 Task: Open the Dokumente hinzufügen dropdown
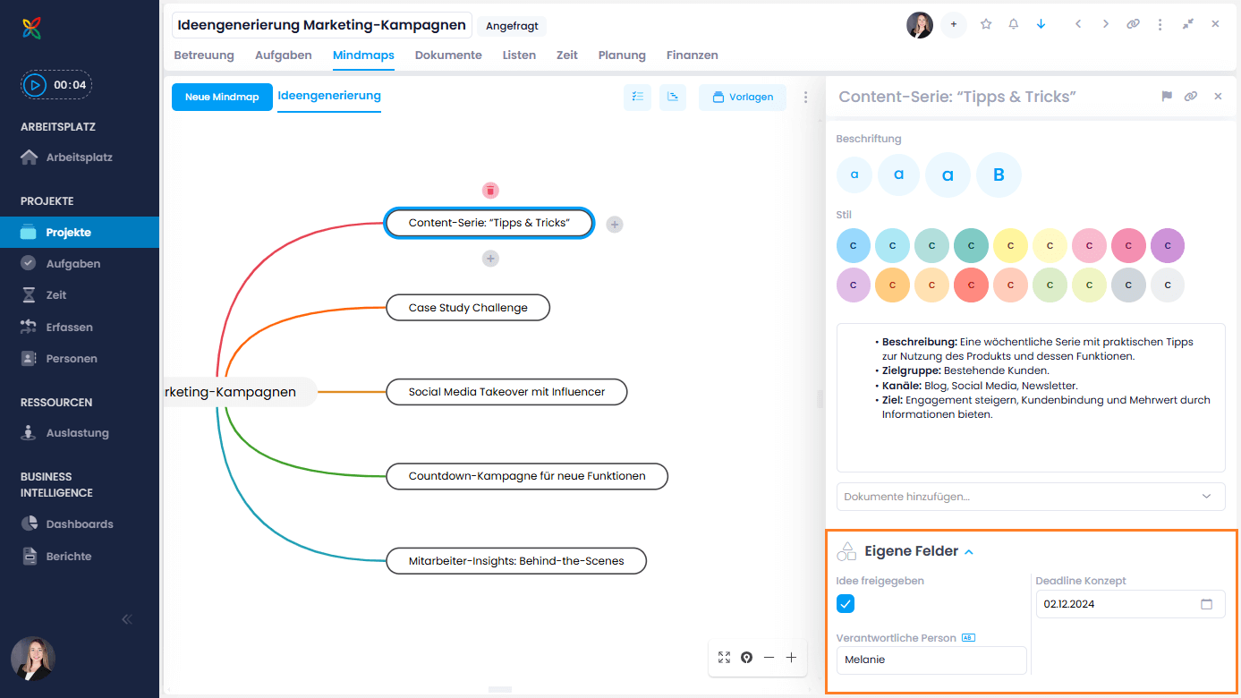[1030, 497]
